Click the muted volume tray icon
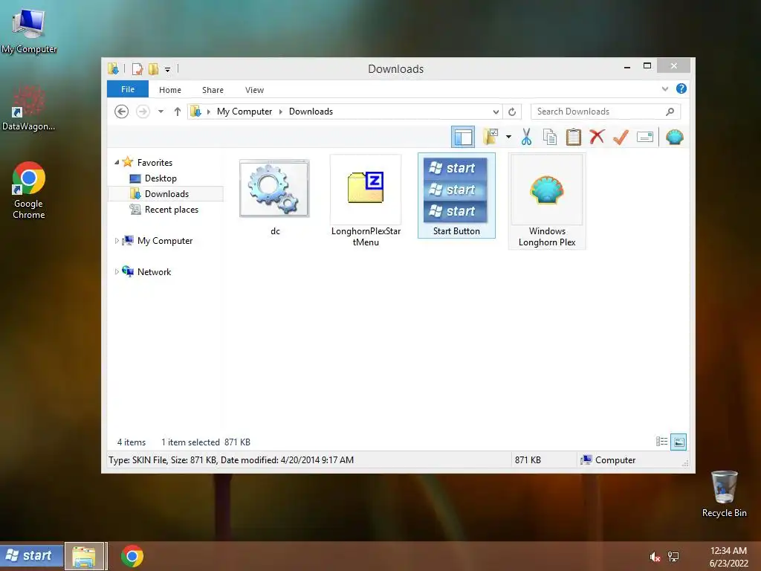The width and height of the screenshot is (761, 571). coord(655,556)
